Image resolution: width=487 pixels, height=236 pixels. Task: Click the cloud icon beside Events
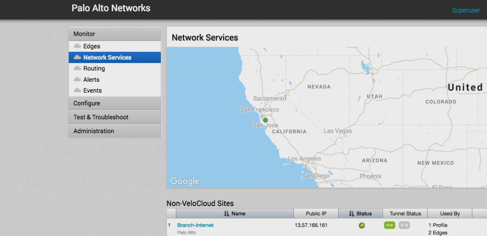point(77,90)
